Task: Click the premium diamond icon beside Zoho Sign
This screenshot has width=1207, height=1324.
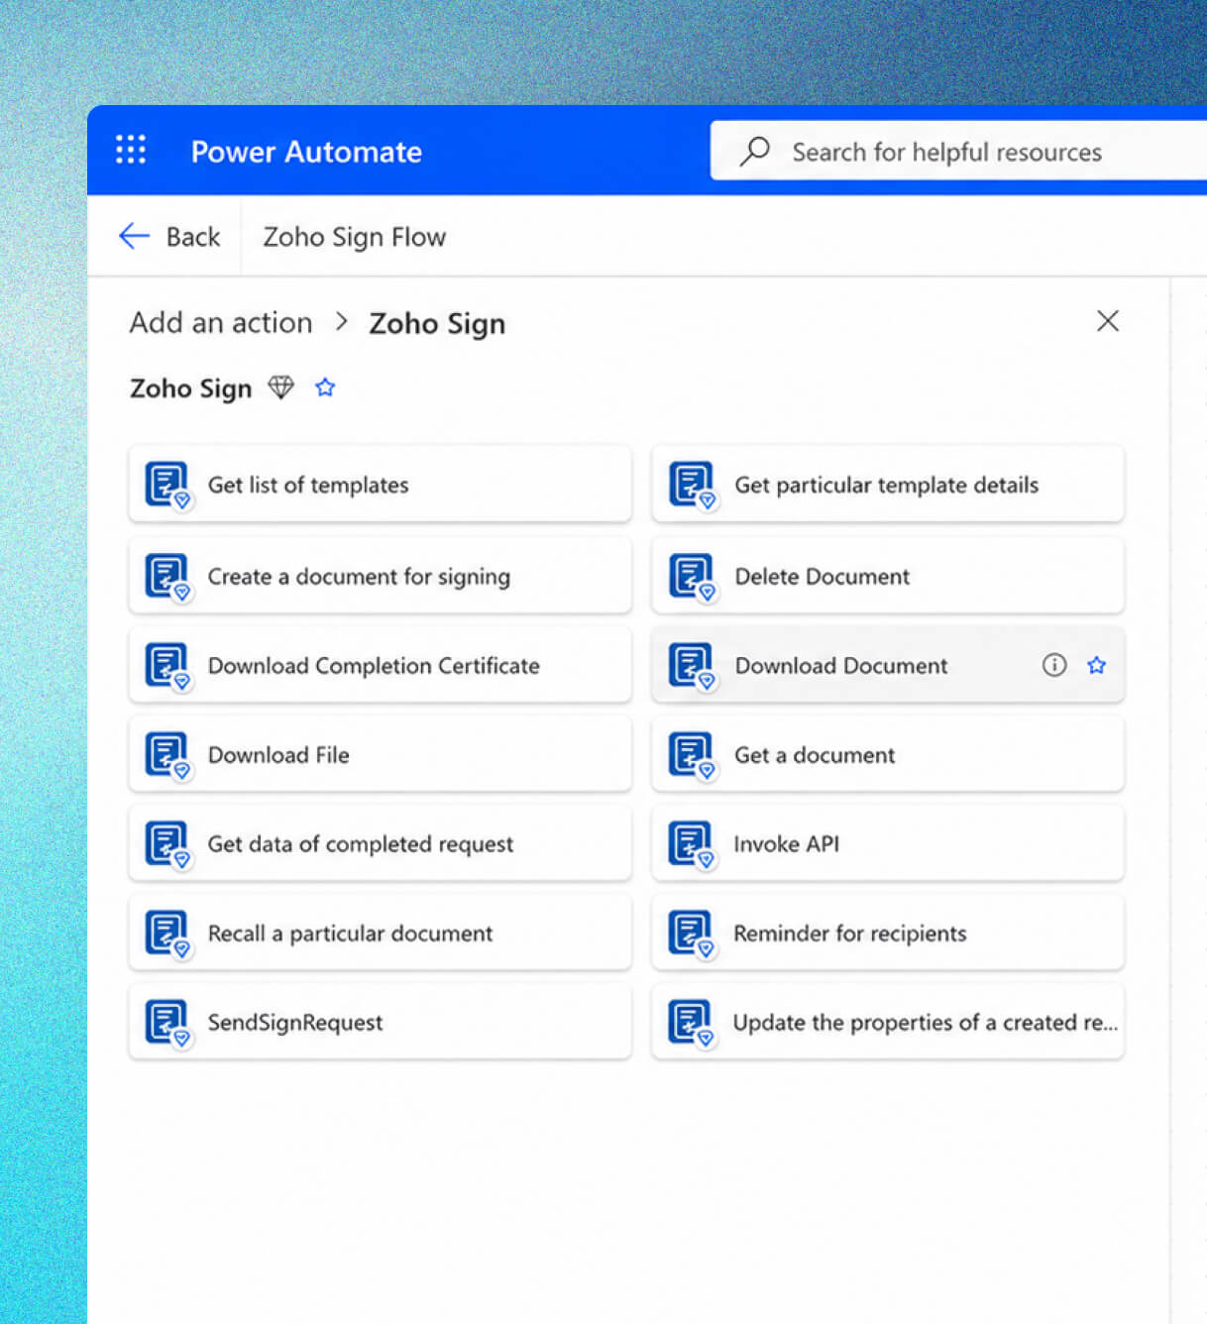Action: tap(281, 387)
